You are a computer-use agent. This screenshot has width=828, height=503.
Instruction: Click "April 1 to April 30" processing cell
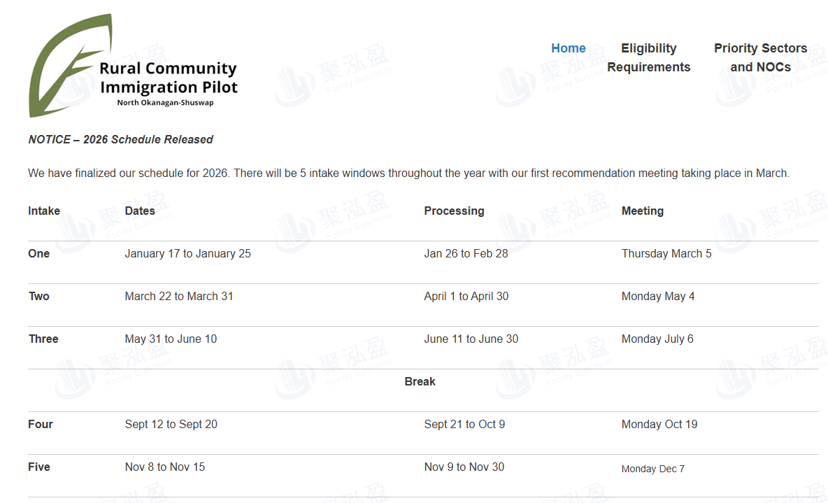click(x=466, y=296)
